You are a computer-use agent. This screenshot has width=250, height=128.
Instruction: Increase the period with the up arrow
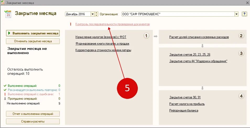[x=96, y=13]
